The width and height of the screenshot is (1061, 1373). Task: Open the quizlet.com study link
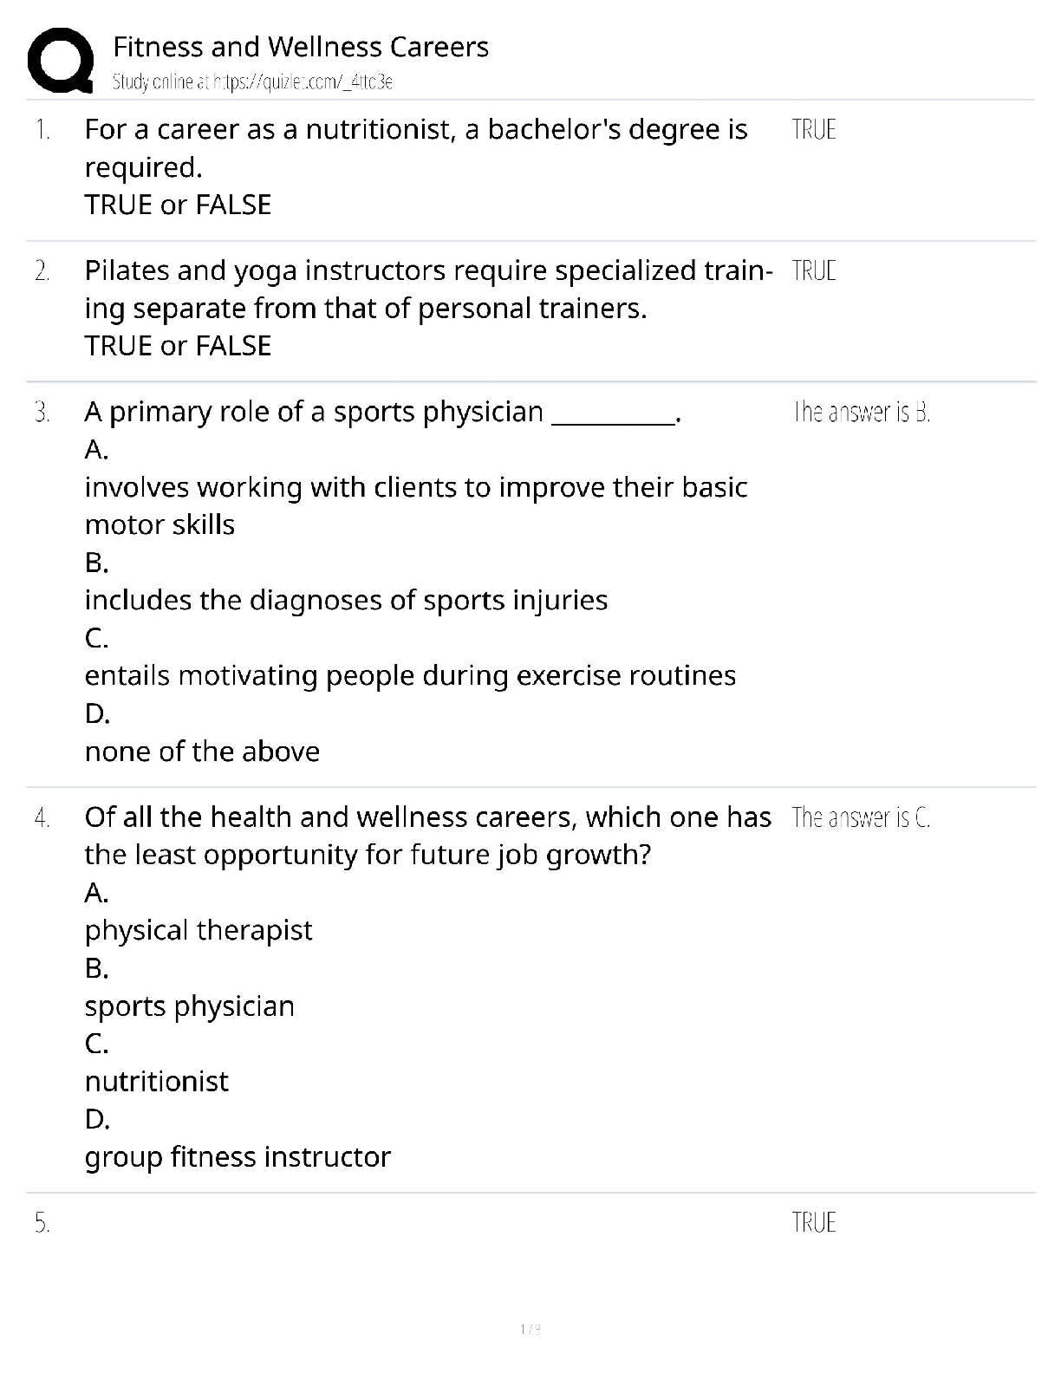[x=252, y=82]
